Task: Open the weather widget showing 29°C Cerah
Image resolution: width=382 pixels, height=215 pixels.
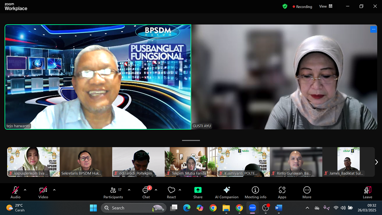Action: click(x=16, y=208)
